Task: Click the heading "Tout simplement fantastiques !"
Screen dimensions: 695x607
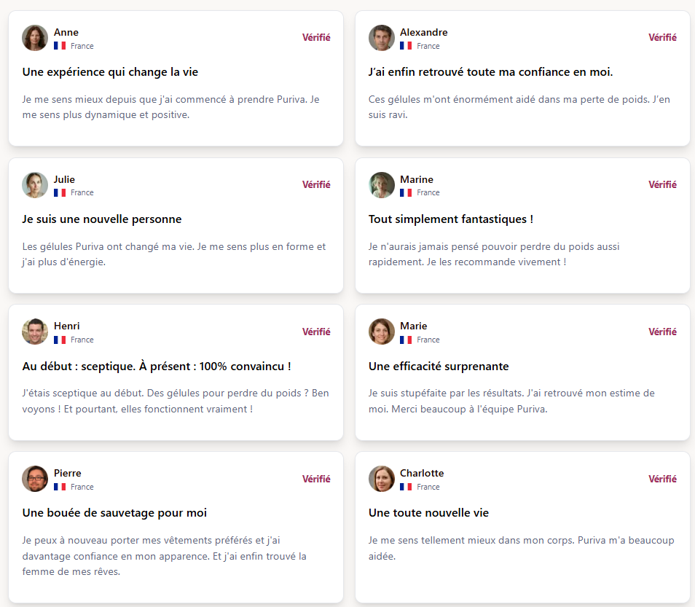Action: click(451, 219)
